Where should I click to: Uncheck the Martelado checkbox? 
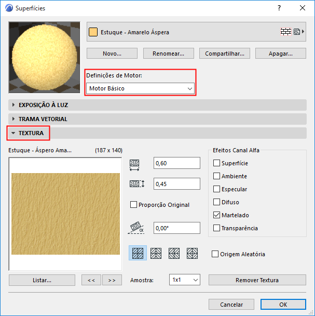(x=216, y=215)
